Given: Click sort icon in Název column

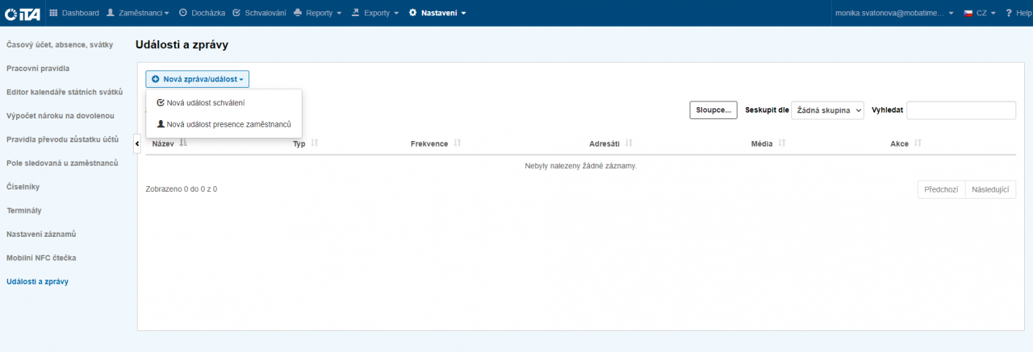Looking at the screenshot, I should pyautogui.click(x=183, y=143).
